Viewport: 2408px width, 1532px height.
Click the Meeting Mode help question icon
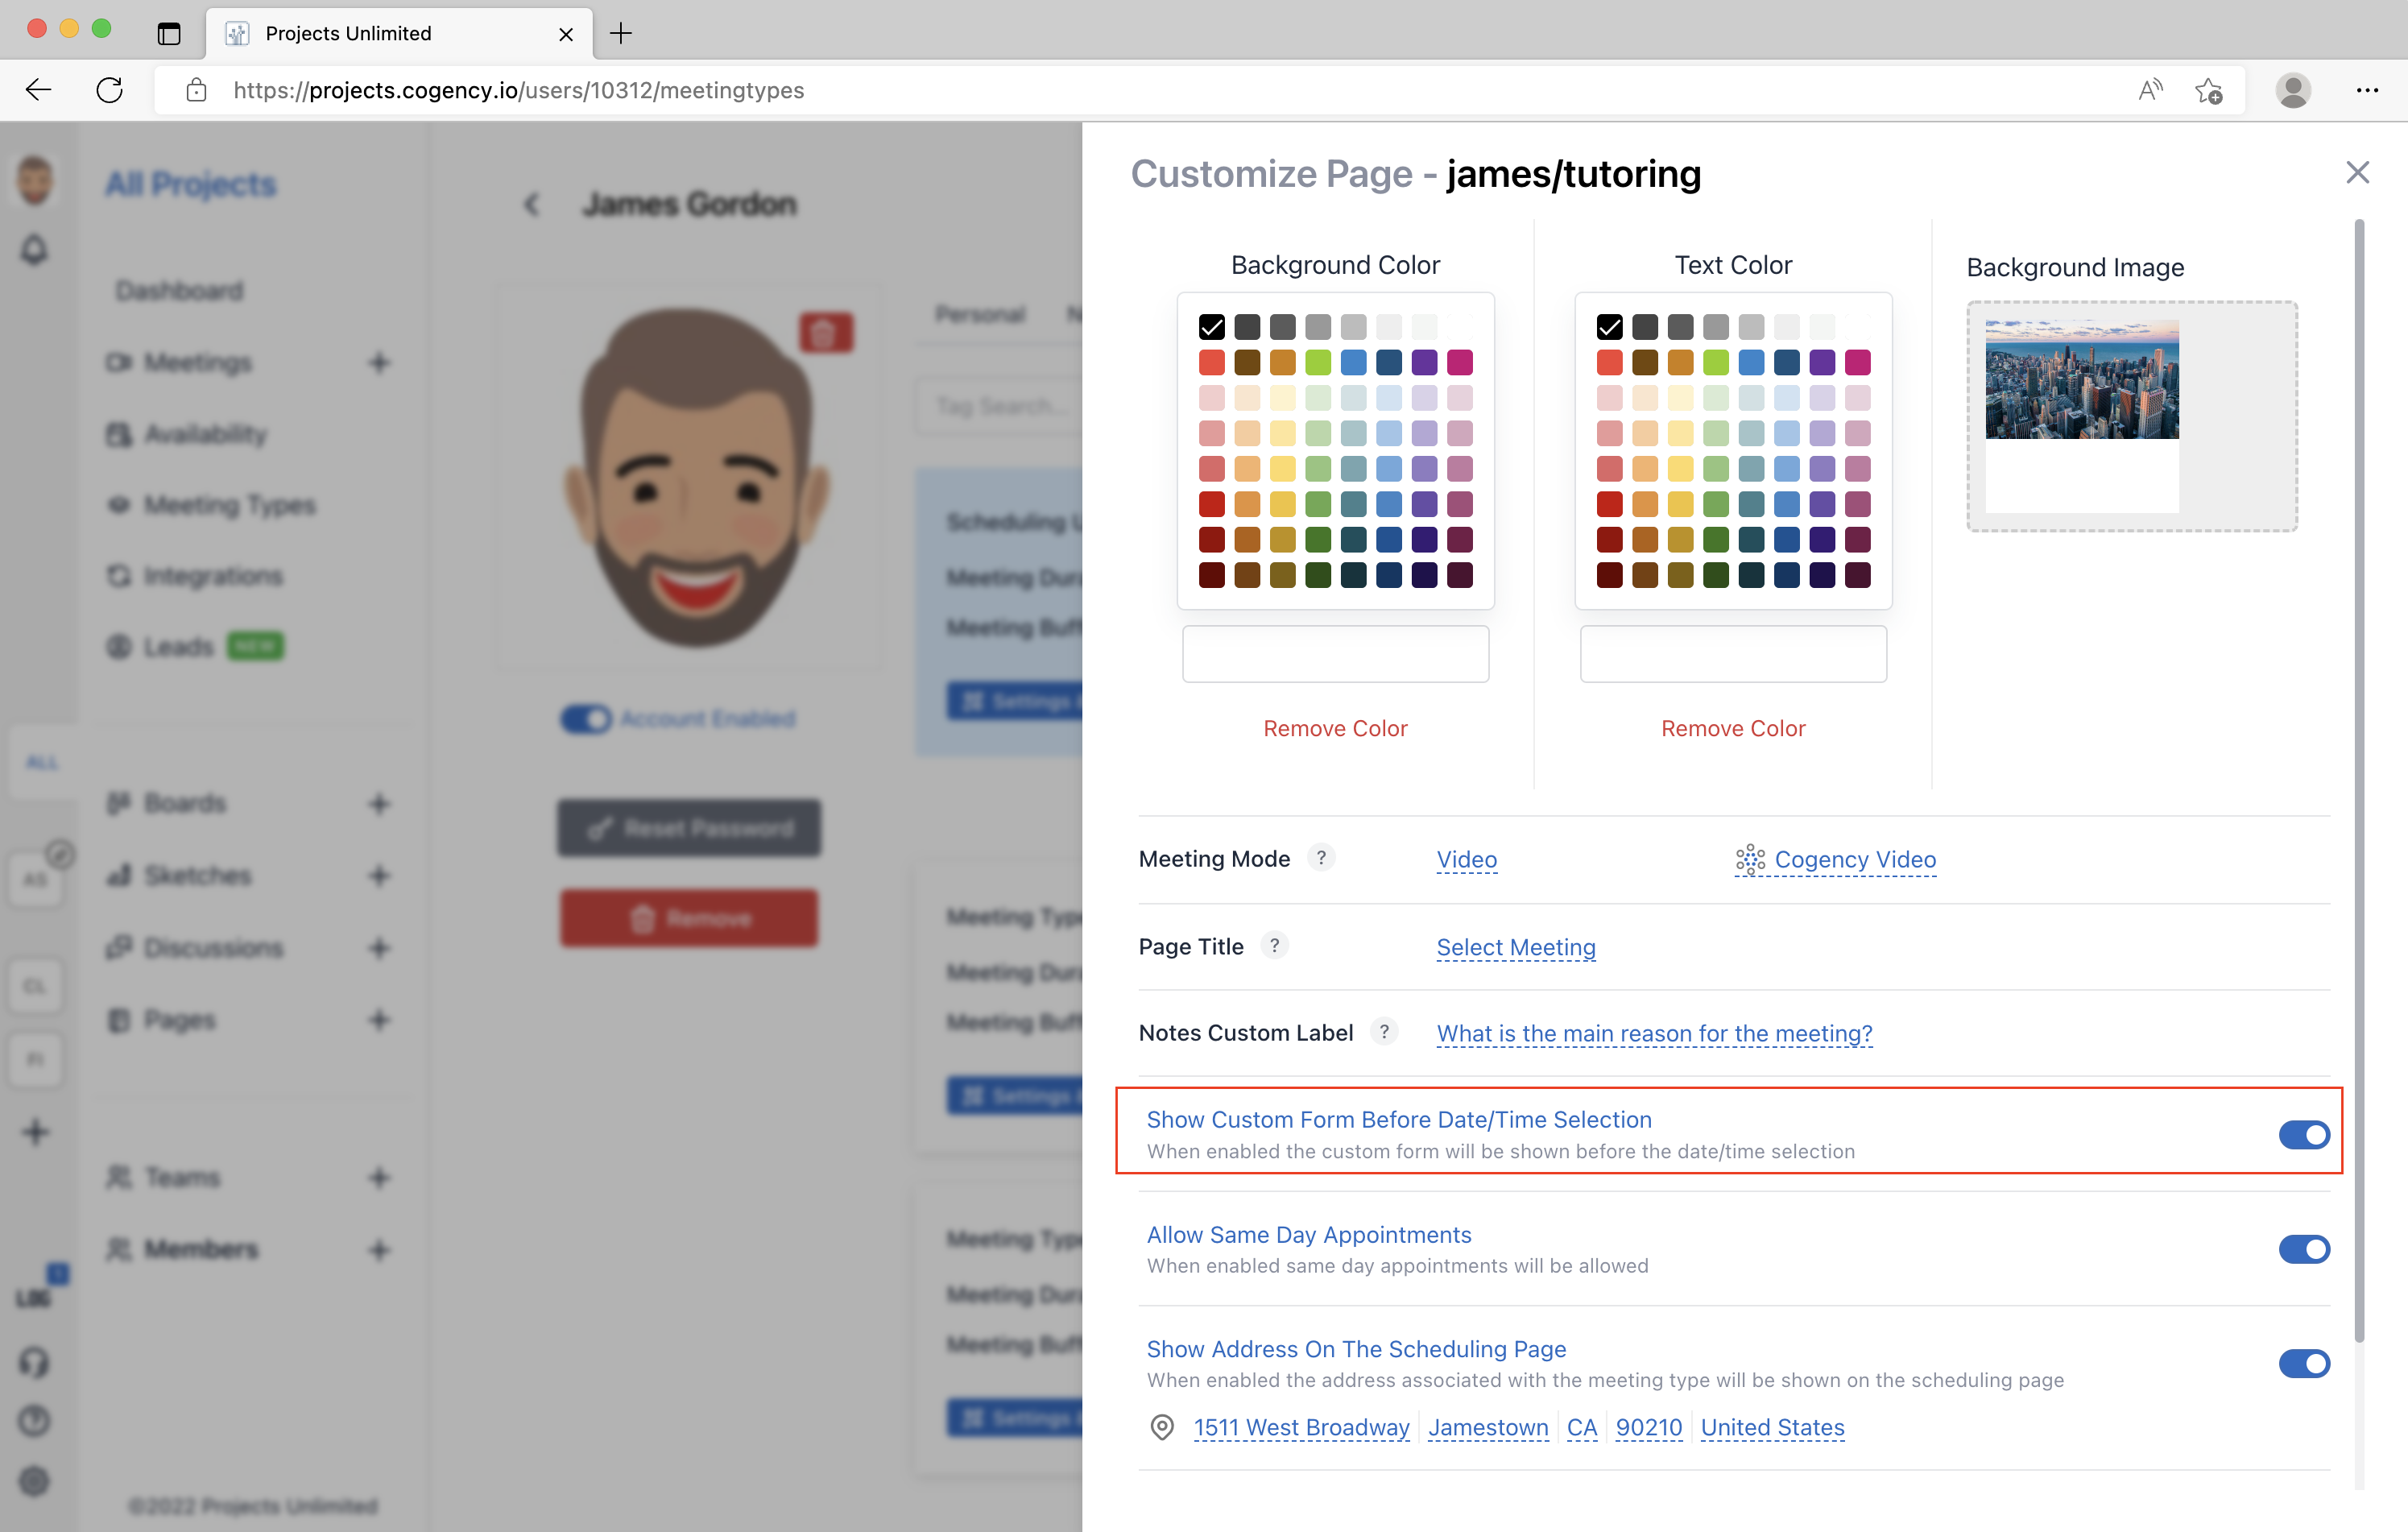(1321, 858)
